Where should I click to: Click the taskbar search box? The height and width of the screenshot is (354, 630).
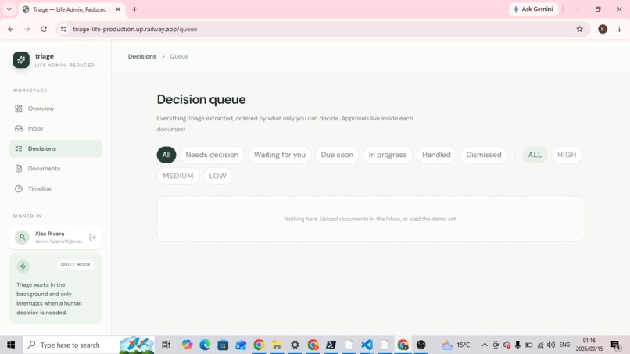[88, 345]
